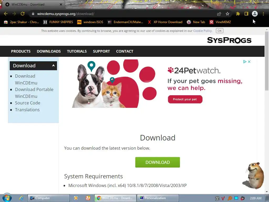Click the orange magnifier tray icon
Image resolution: width=269 pixels, height=202 pixels.
click(230, 198)
